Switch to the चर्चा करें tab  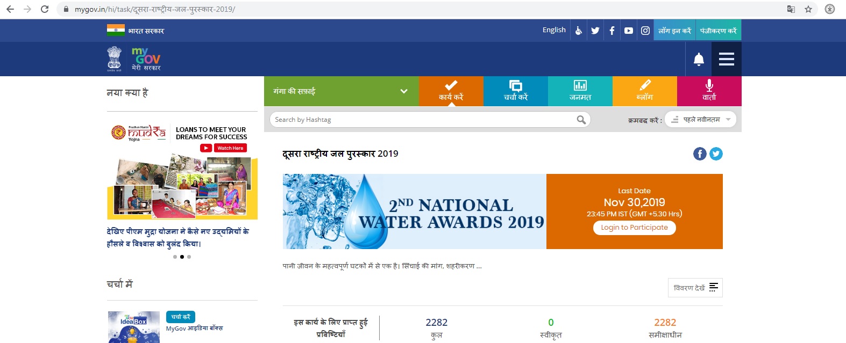point(516,91)
